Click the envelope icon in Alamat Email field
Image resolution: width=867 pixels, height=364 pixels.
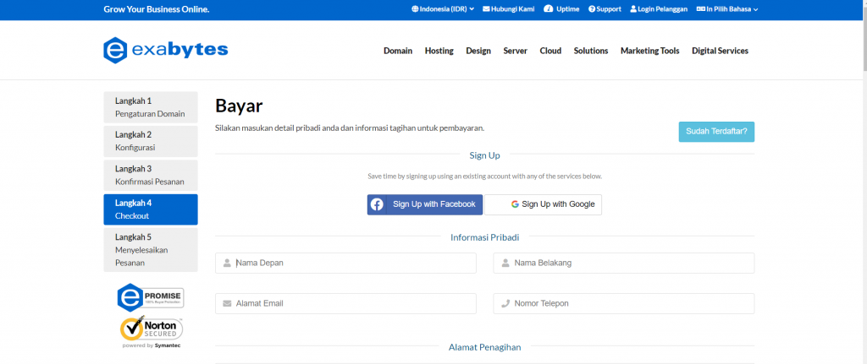tap(227, 303)
